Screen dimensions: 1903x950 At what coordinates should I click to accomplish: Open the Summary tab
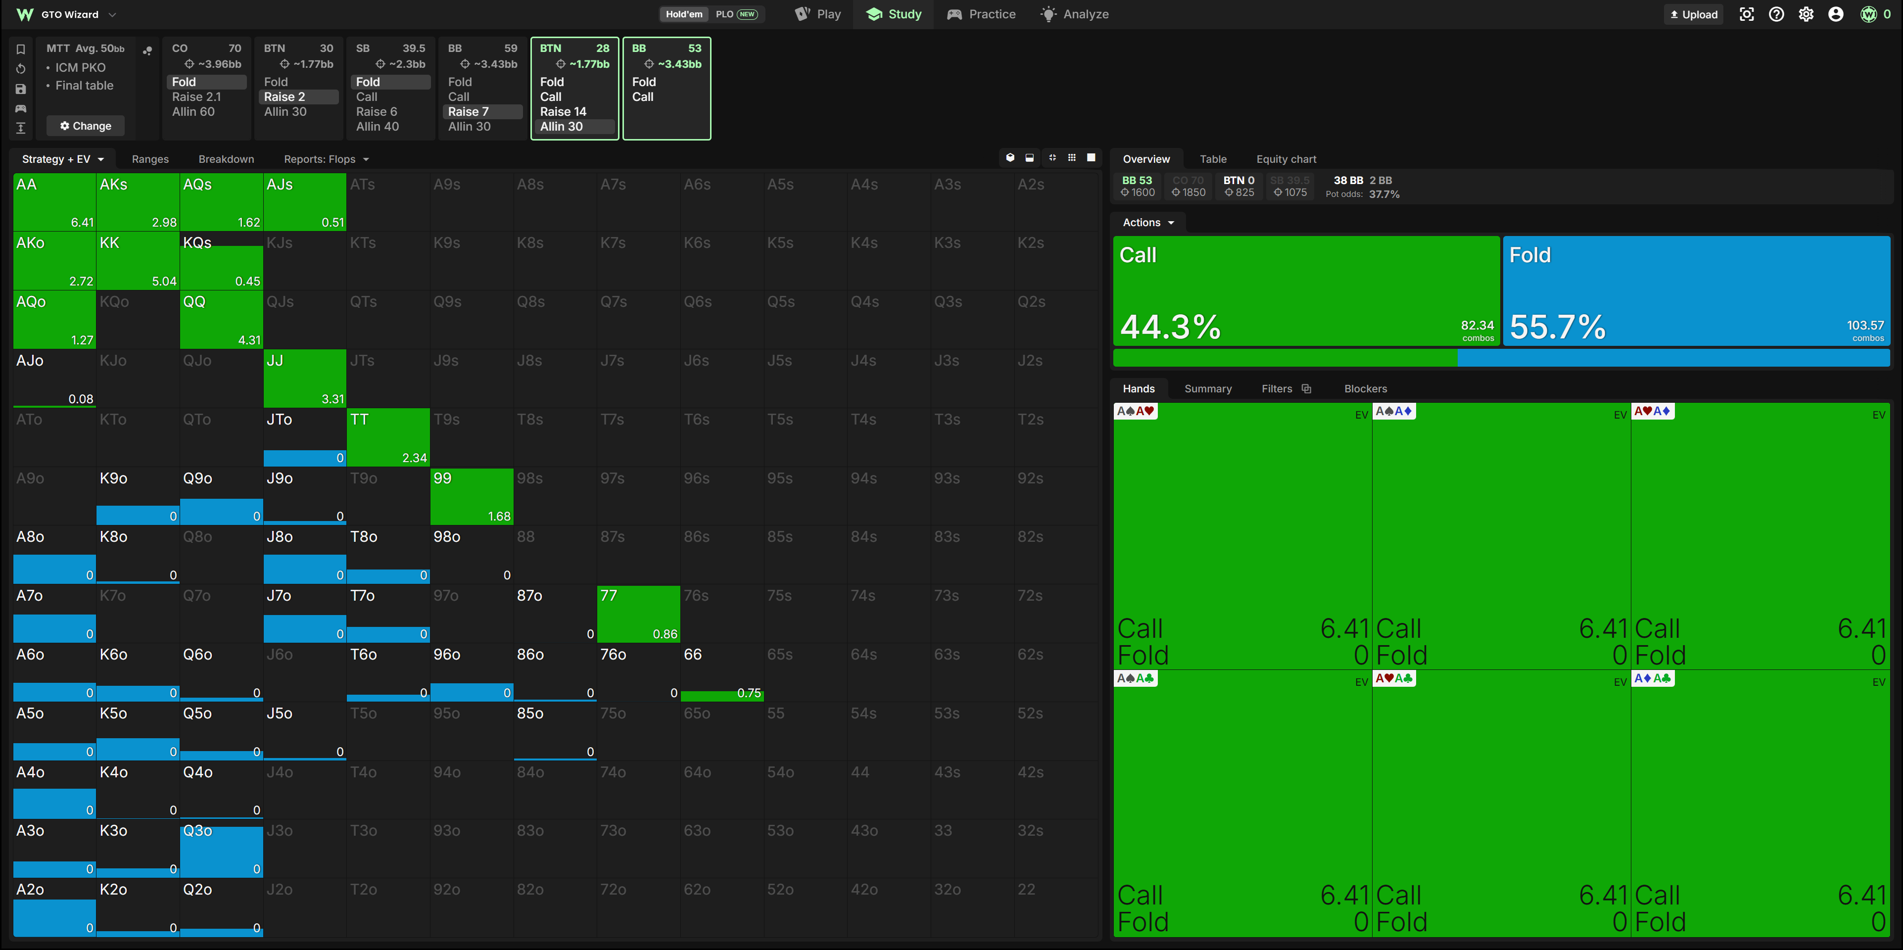coord(1208,388)
